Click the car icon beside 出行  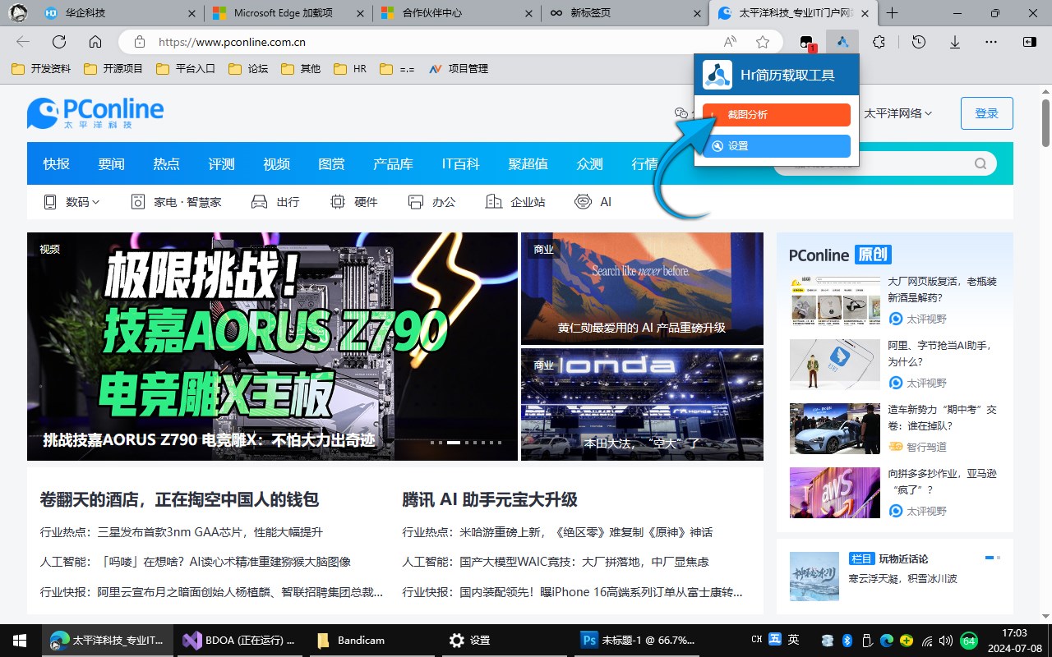[x=259, y=202]
